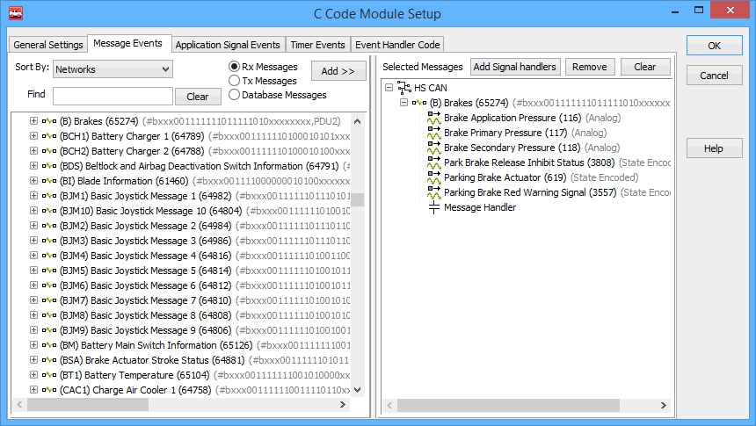Open the Event Handler Code tab

398,45
